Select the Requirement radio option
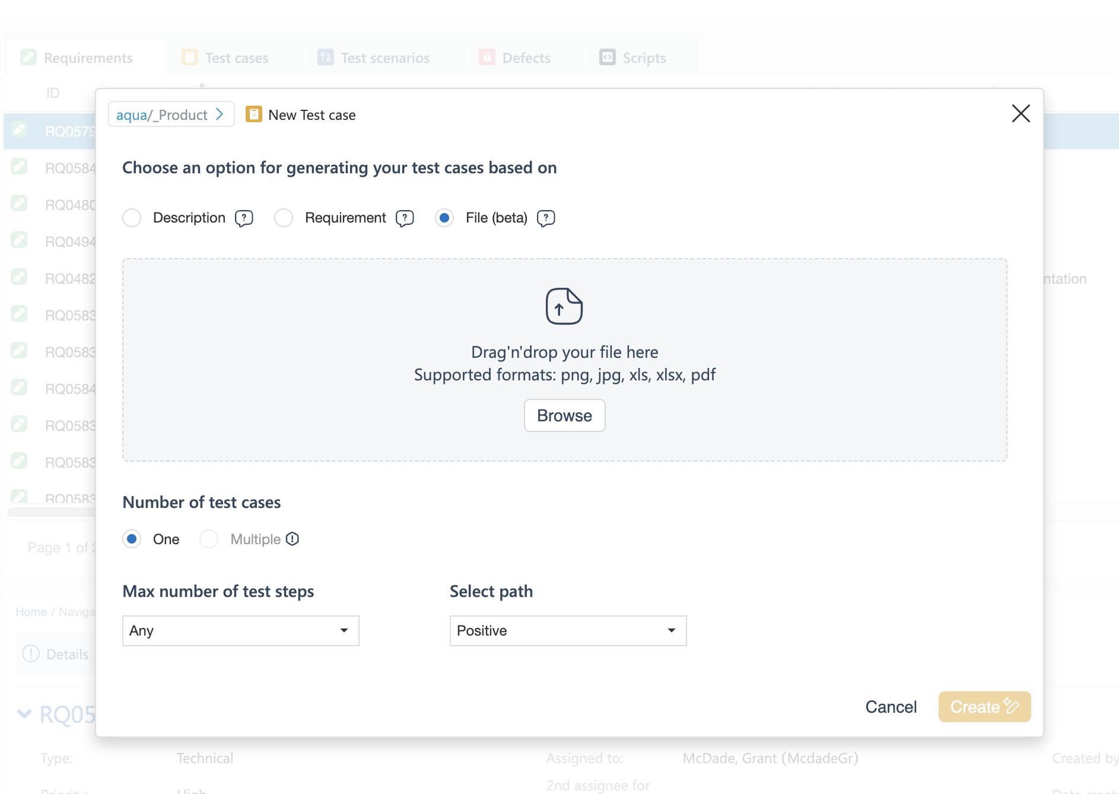 click(284, 218)
